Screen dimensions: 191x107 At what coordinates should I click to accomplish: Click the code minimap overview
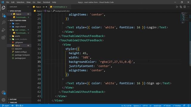(x=185, y=18)
